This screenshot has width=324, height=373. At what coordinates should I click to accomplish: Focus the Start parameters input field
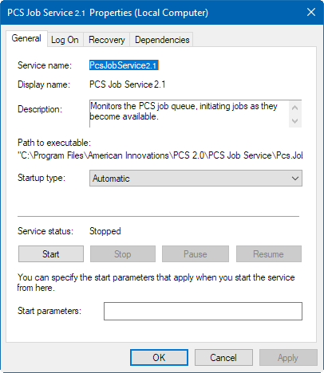point(203,311)
